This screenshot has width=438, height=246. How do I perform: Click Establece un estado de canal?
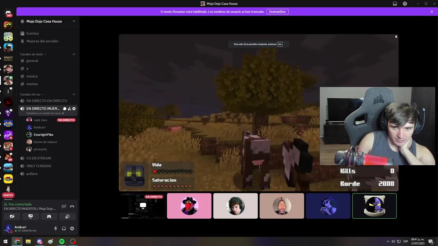(45, 113)
